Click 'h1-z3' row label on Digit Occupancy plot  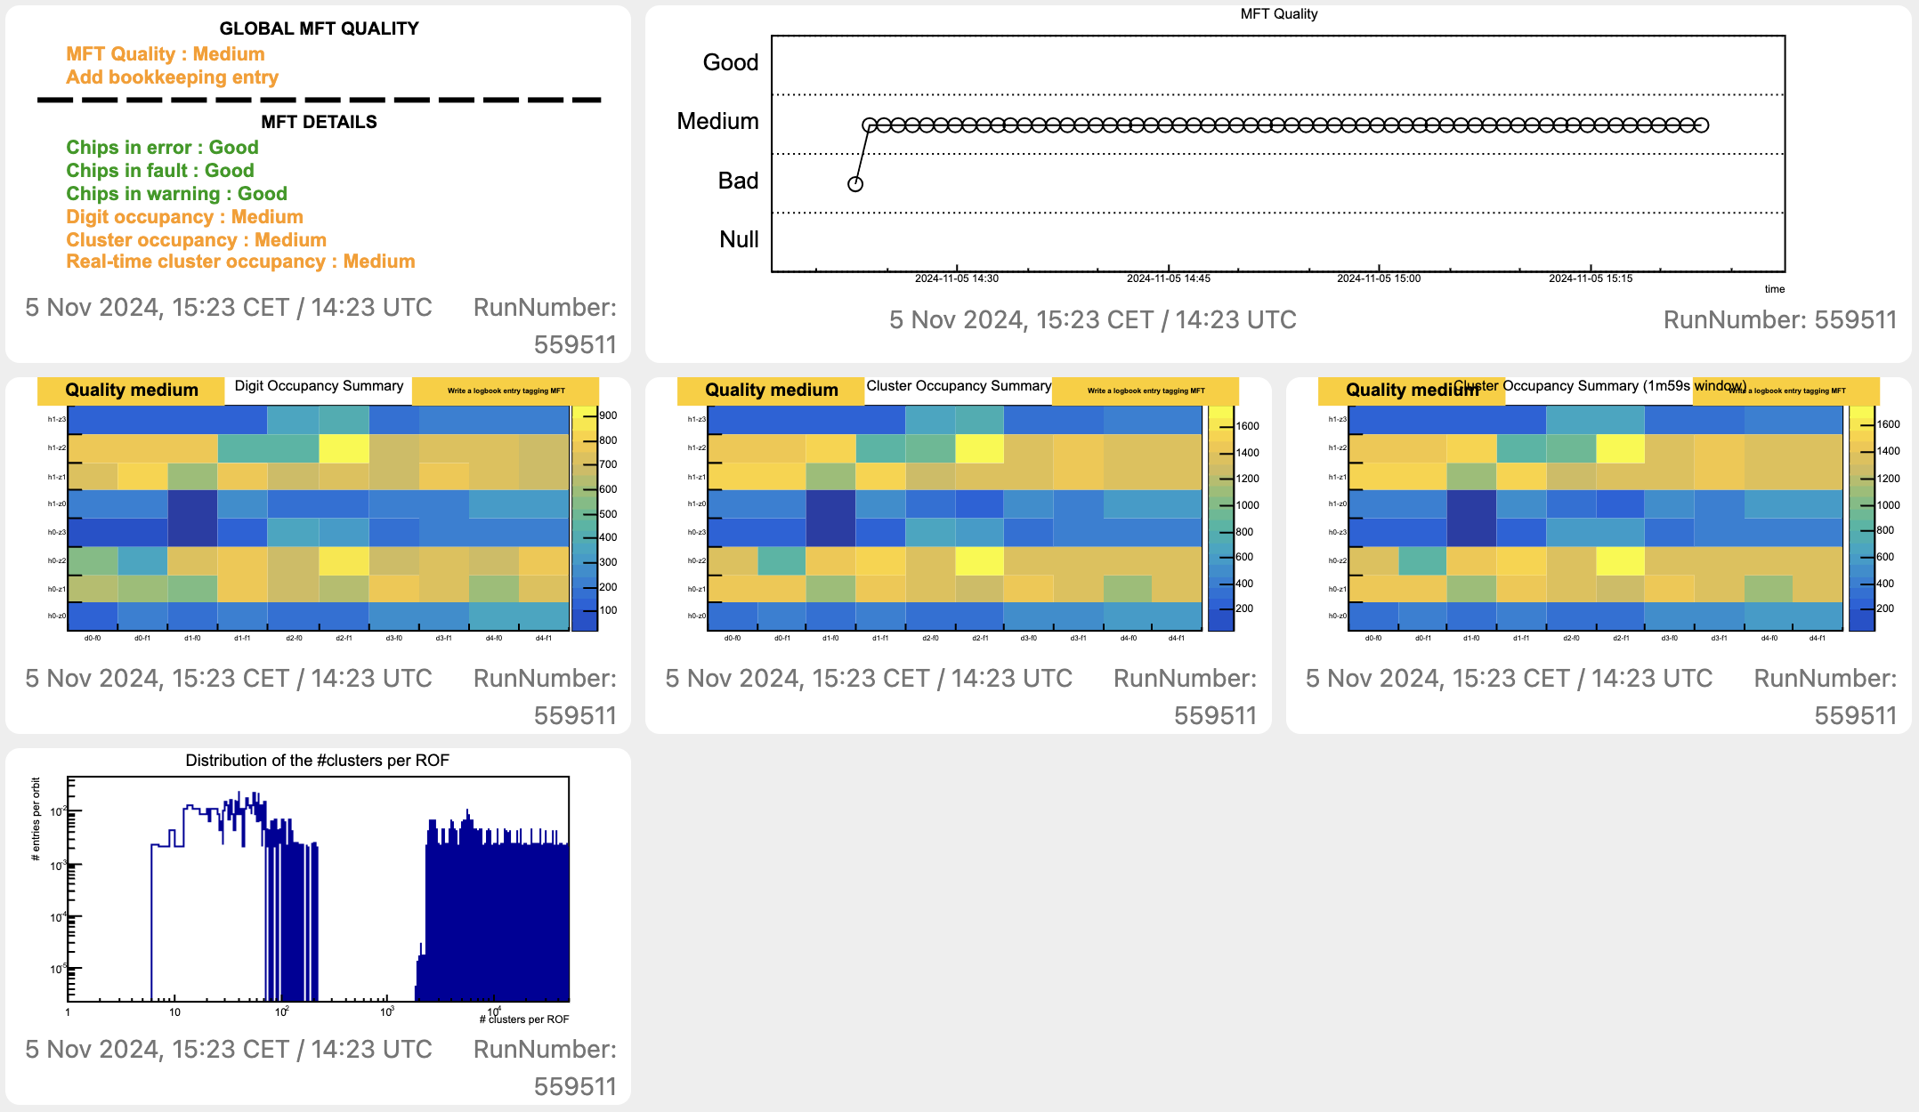pos(56,419)
